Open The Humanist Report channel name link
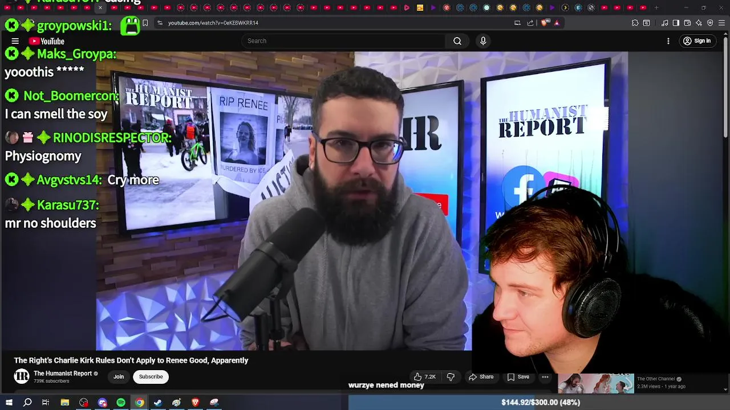Viewport: 730px width, 410px height. click(x=63, y=374)
